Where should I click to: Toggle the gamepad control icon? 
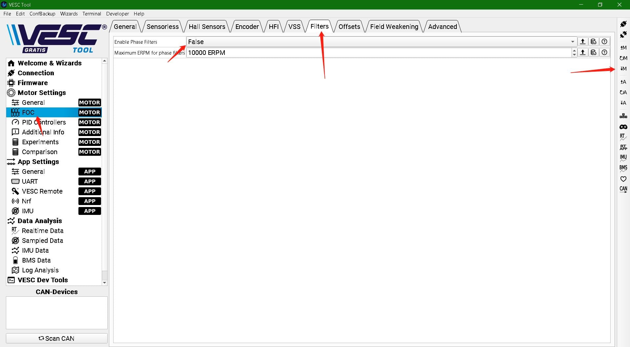pos(623,127)
